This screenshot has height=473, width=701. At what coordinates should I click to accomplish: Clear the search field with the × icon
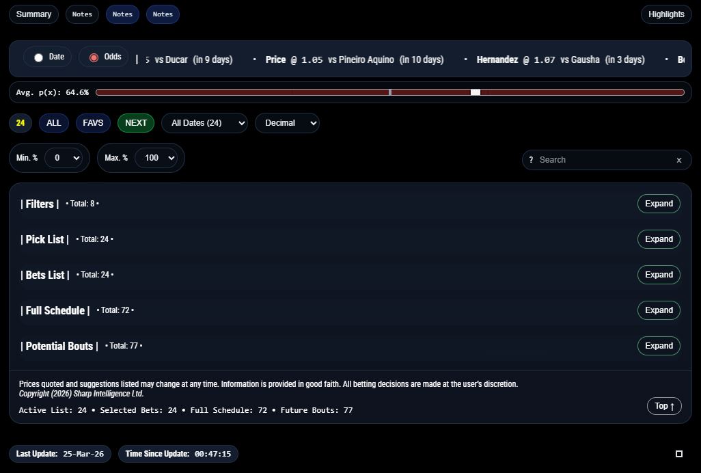(678, 160)
